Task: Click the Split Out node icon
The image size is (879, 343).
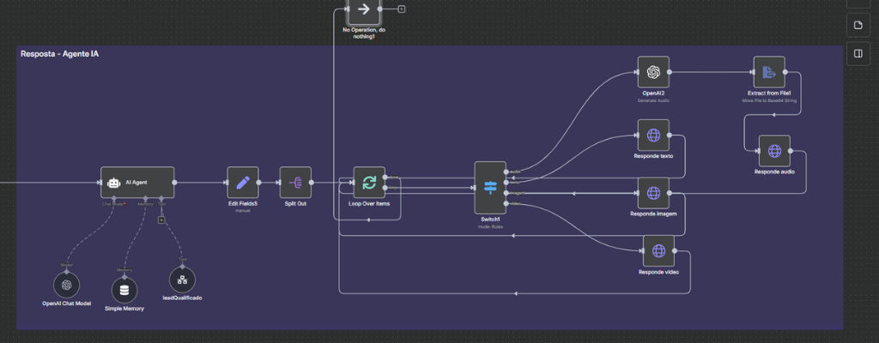Action: tap(295, 183)
